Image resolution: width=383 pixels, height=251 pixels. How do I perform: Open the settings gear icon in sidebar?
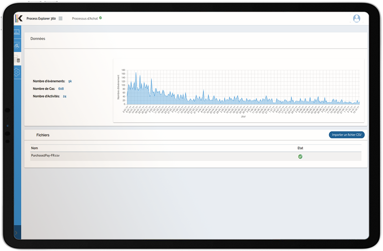coord(17,72)
